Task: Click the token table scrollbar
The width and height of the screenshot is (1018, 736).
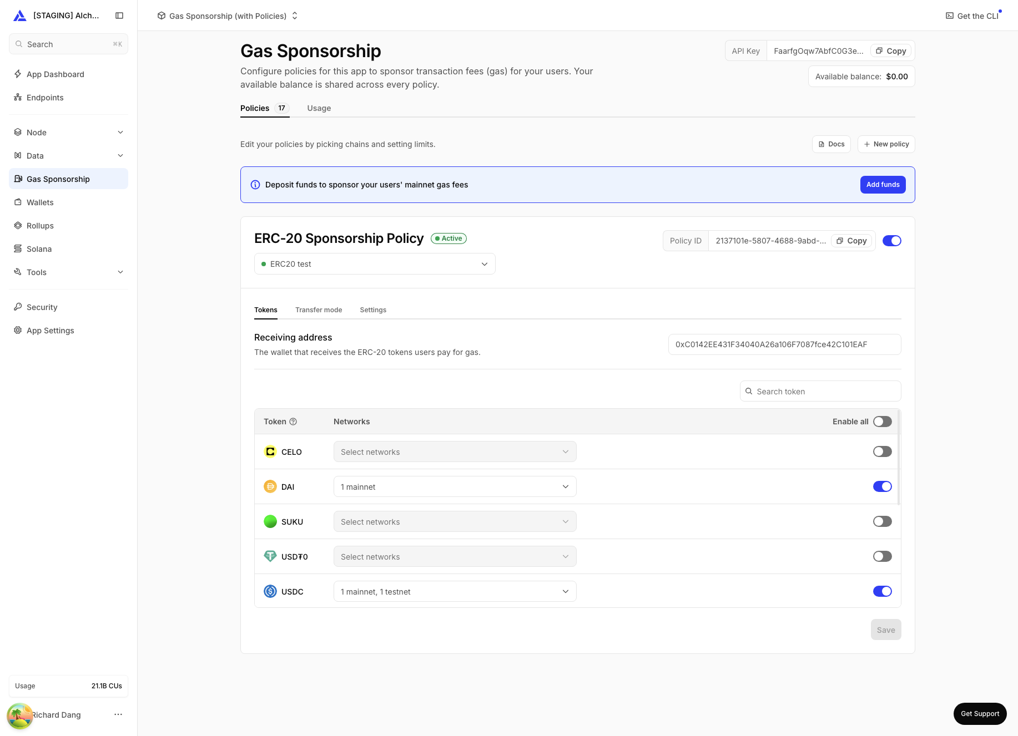Action: tap(899, 458)
